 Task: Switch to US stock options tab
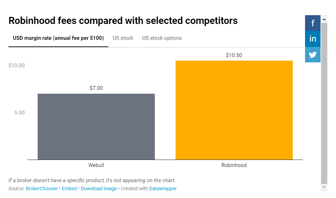(162, 38)
